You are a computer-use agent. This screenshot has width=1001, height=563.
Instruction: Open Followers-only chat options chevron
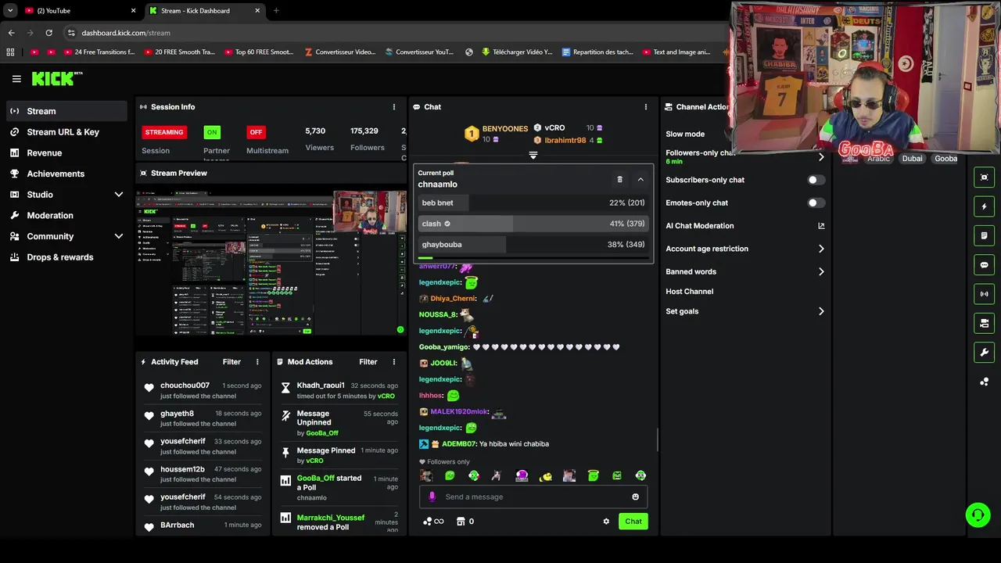(x=821, y=157)
